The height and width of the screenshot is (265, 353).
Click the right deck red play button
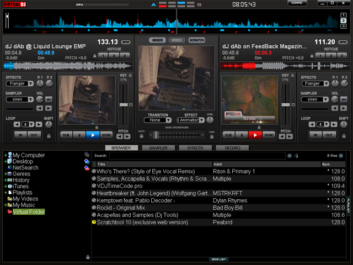click(255, 135)
